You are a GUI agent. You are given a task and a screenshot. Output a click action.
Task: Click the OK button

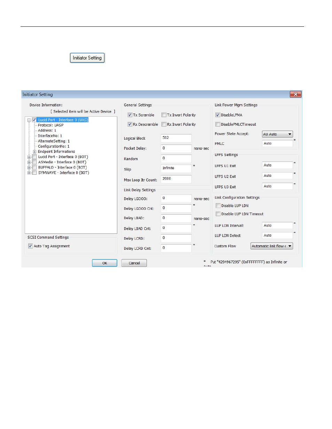coord(104,263)
